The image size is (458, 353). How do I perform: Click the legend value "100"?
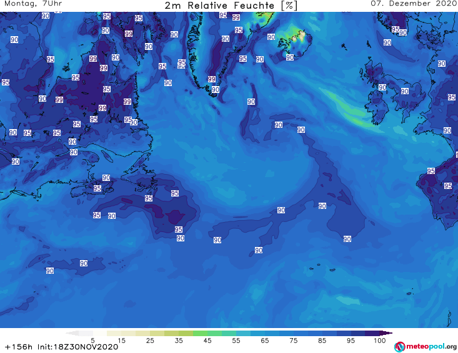click(380, 341)
